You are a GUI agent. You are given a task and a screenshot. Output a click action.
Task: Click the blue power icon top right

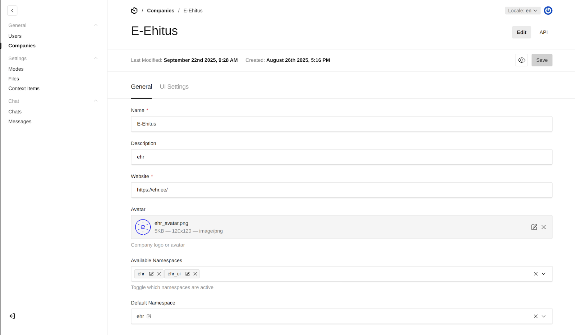pos(548,10)
